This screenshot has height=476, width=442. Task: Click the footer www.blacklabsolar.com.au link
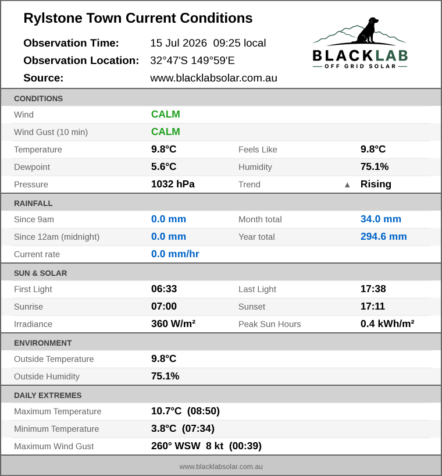[221, 467]
